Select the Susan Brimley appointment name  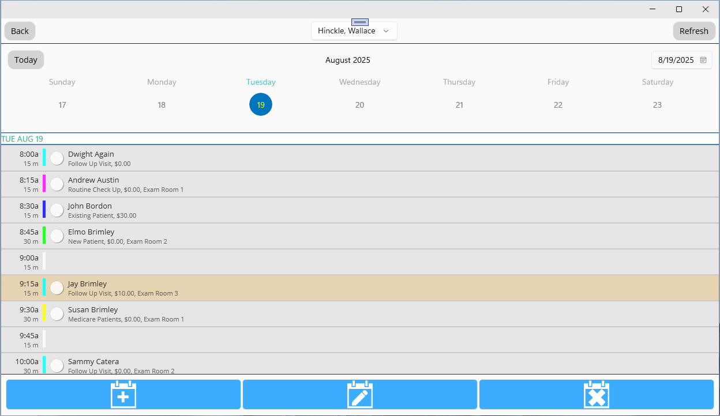93,309
